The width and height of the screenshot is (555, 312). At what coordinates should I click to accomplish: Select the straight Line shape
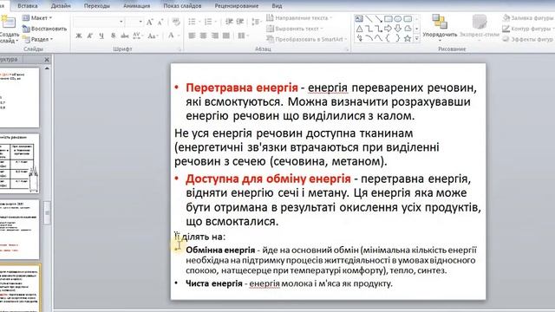(x=369, y=19)
